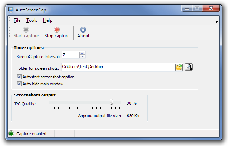Click the 90 % quality value
The width and height of the screenshot is (228, 146).
click(x=131, y=103)
